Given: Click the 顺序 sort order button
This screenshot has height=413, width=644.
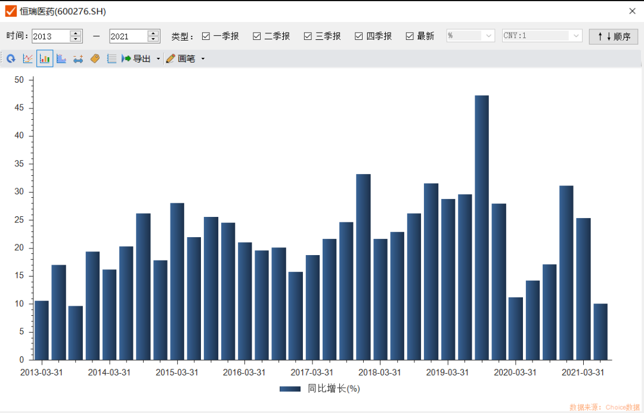Looking at the screenshot, I should coord(614,36).
